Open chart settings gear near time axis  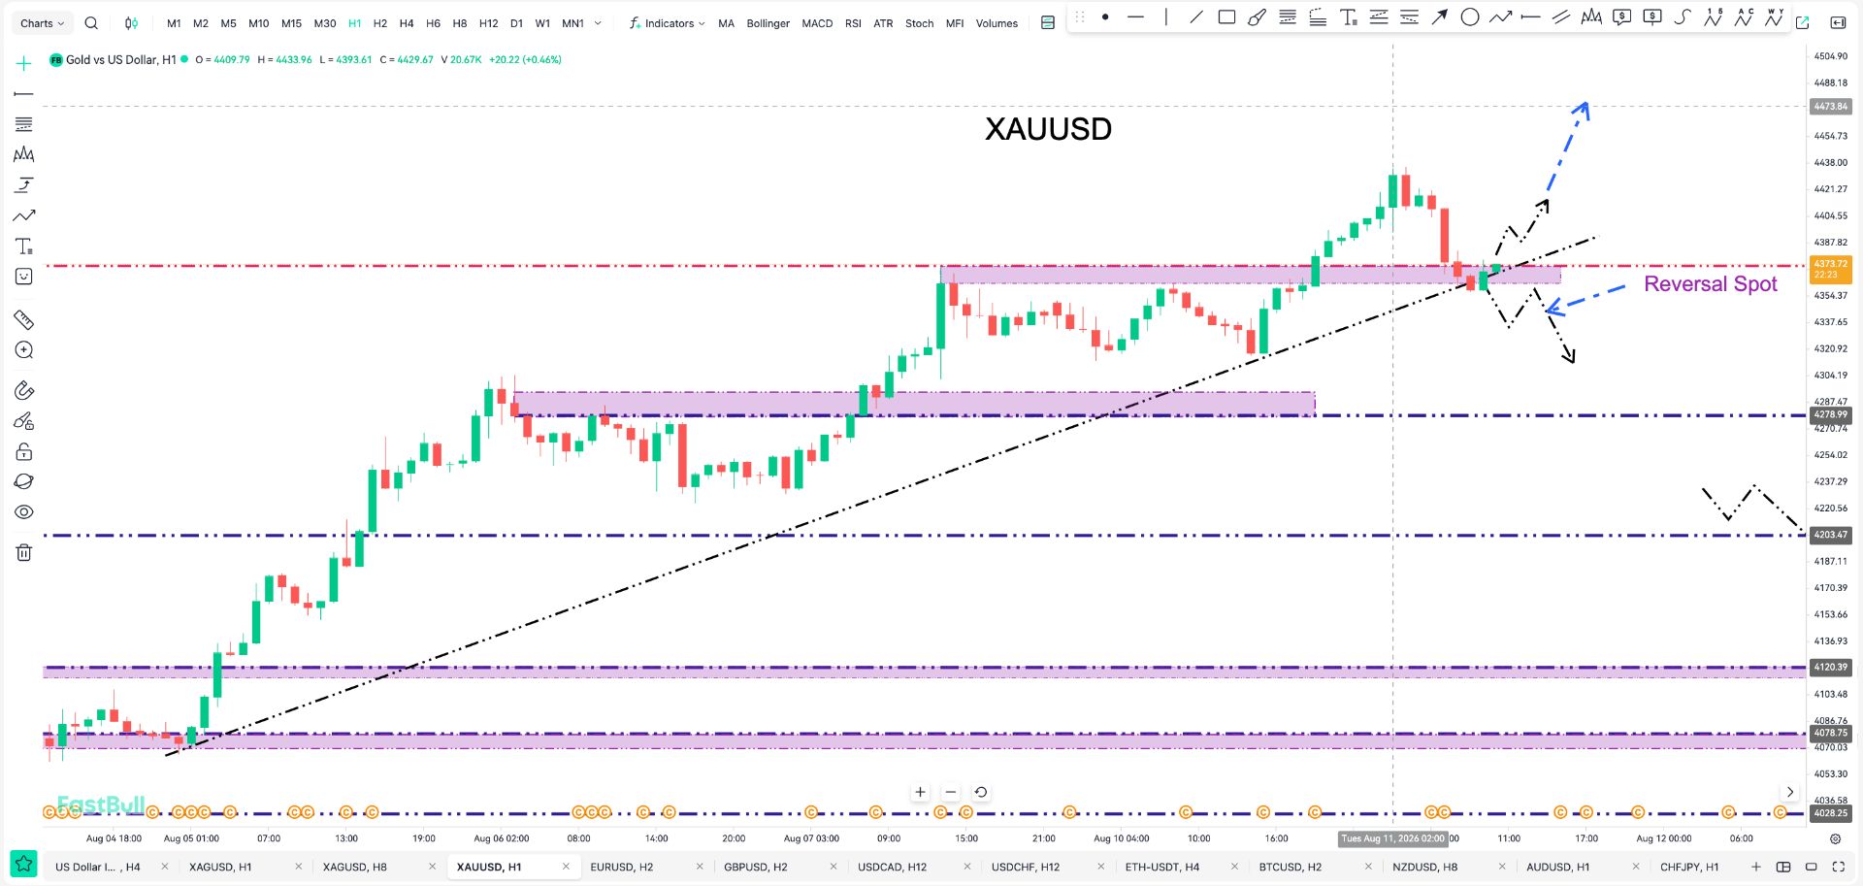(x=1835, y=838)
